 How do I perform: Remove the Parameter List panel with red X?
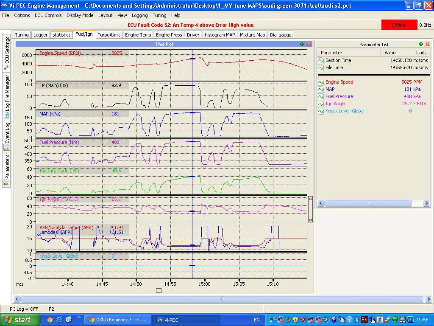[x=428, y=44]
